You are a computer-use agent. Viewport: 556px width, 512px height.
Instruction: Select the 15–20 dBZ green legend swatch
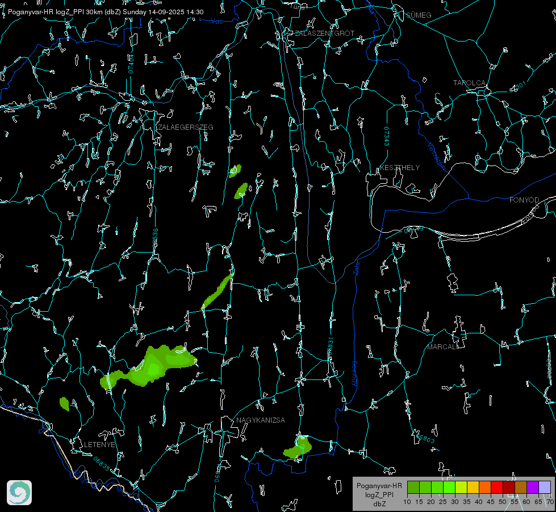[425, 487]
